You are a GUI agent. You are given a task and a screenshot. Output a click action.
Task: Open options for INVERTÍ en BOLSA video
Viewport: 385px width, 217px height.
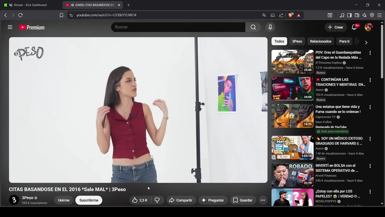coord(370,166)
